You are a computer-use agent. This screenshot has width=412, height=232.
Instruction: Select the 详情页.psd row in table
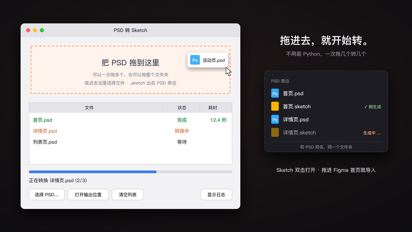tap(130, 131)
